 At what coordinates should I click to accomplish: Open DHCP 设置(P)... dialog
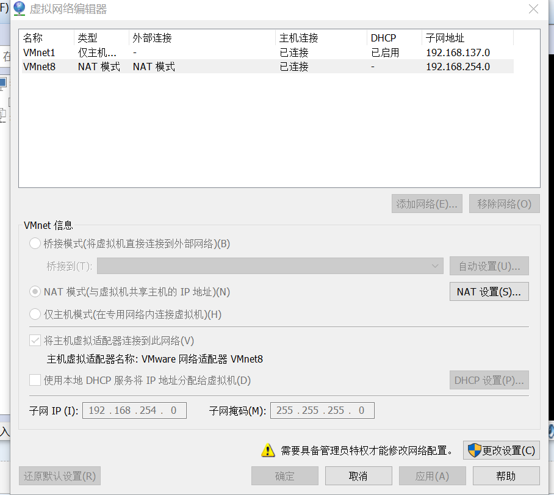point(489,380)
